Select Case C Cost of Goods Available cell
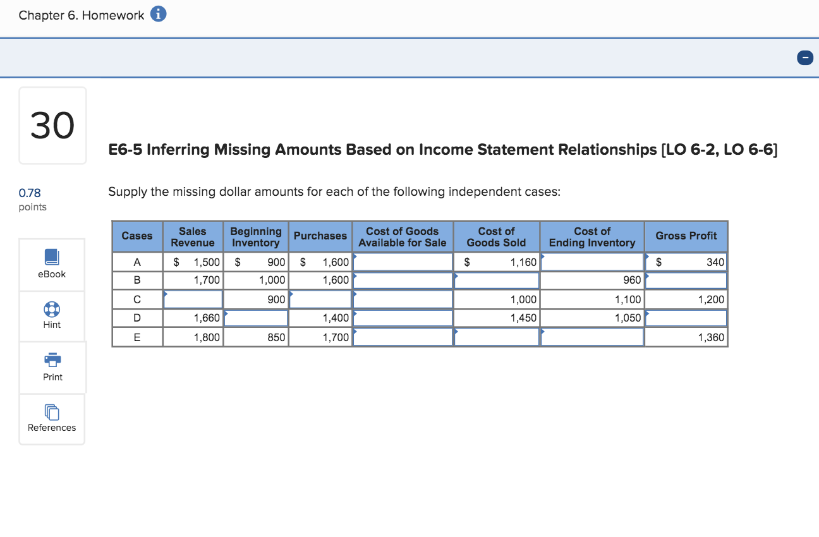 pyautogui.click(x=402, y=299)
